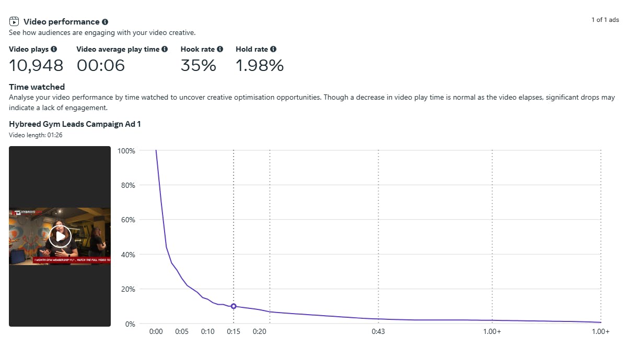Click the 0:10 time label on x-axis
This screenshot has height=347, width=627.
point(207,331)
